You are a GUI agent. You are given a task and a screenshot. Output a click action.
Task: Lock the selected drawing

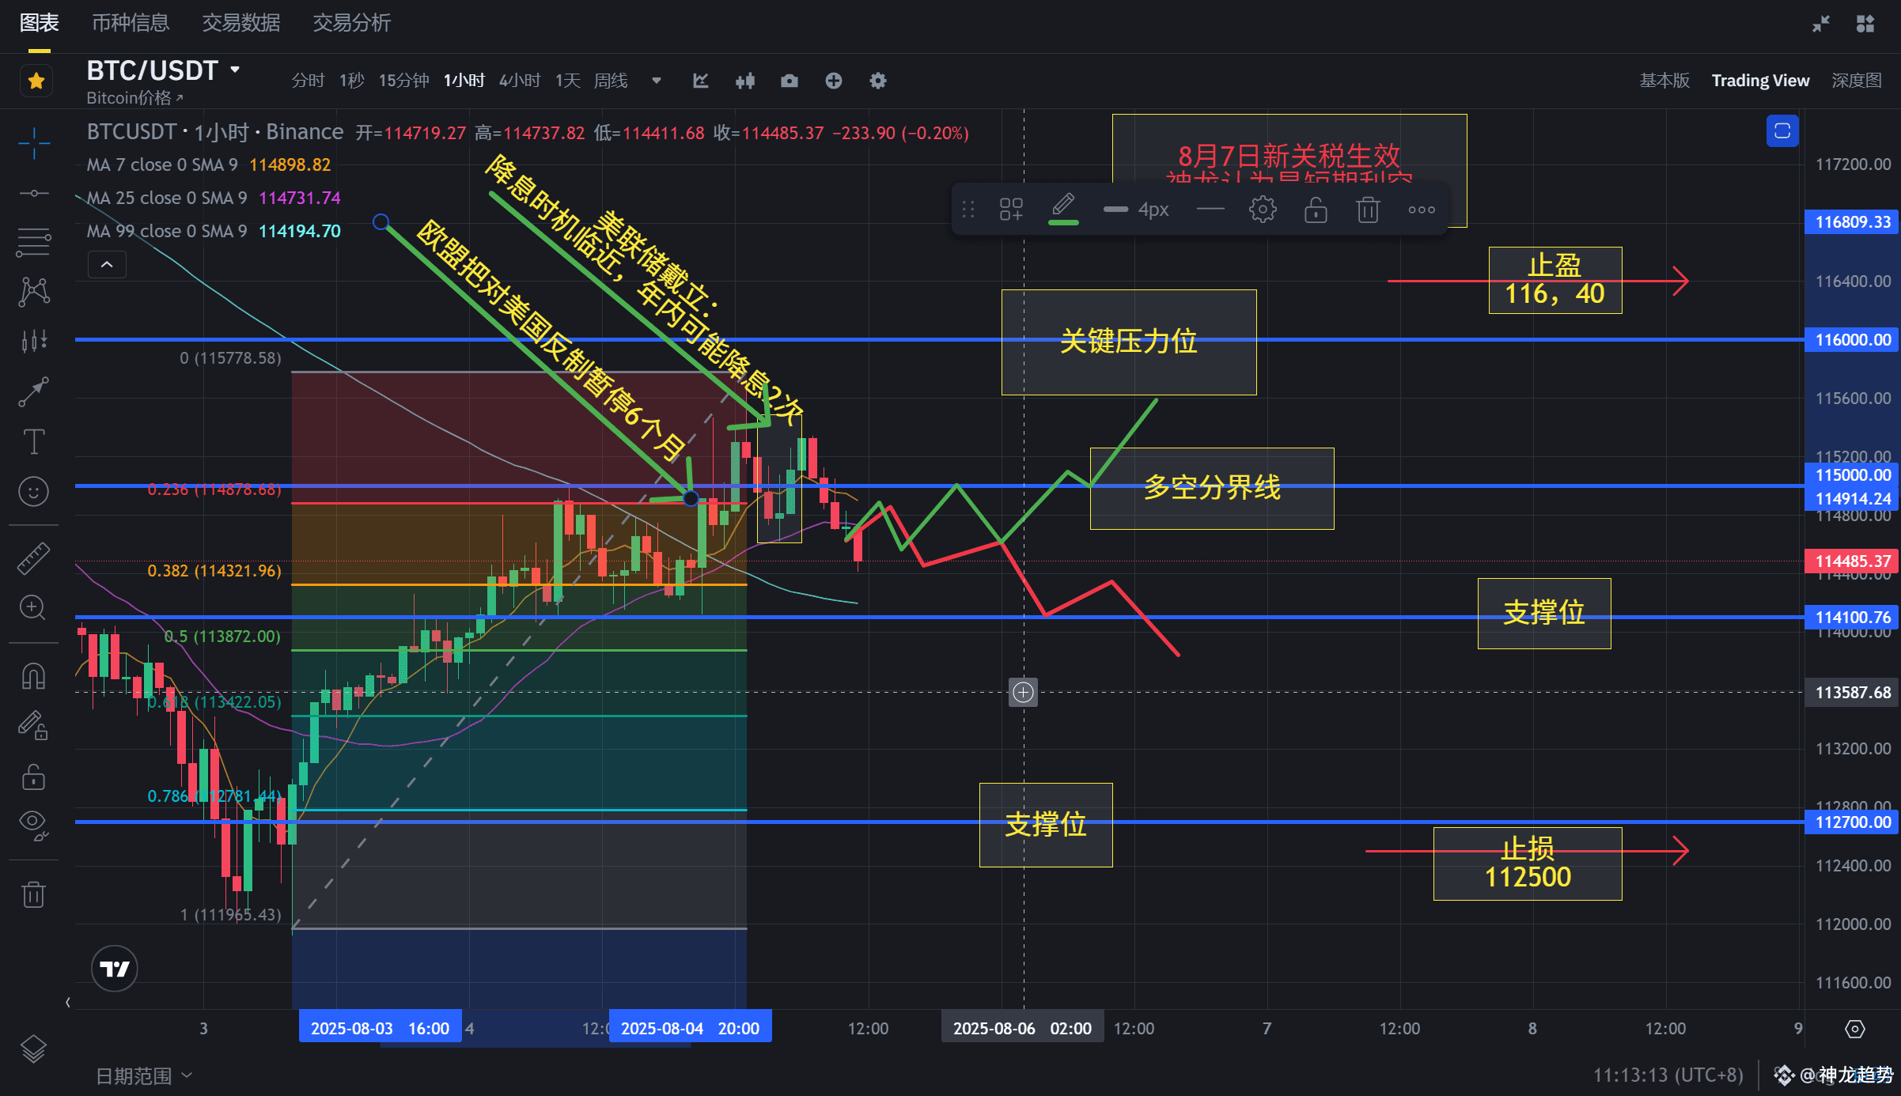click(x=1316, y=210)
